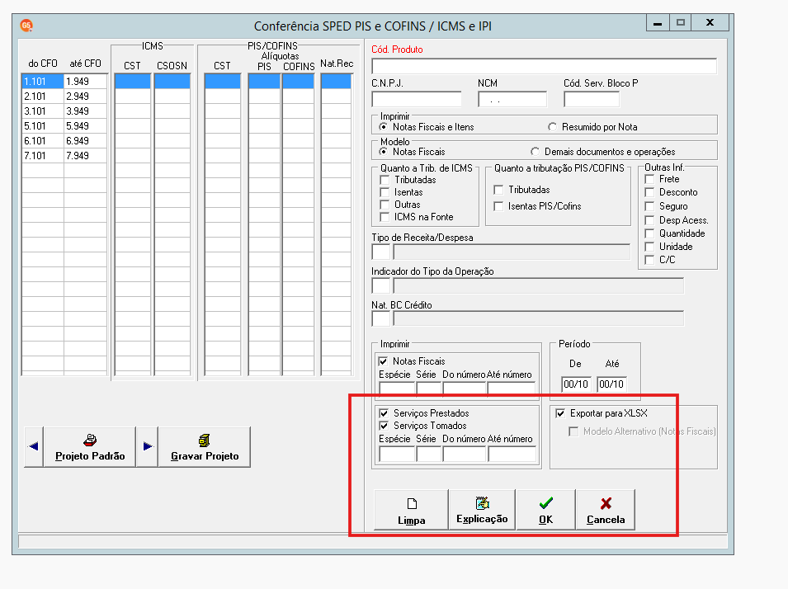Screen dimensions: 788x589
Task: Click Série field under Notas Fiscais
Action: point(429,389)
